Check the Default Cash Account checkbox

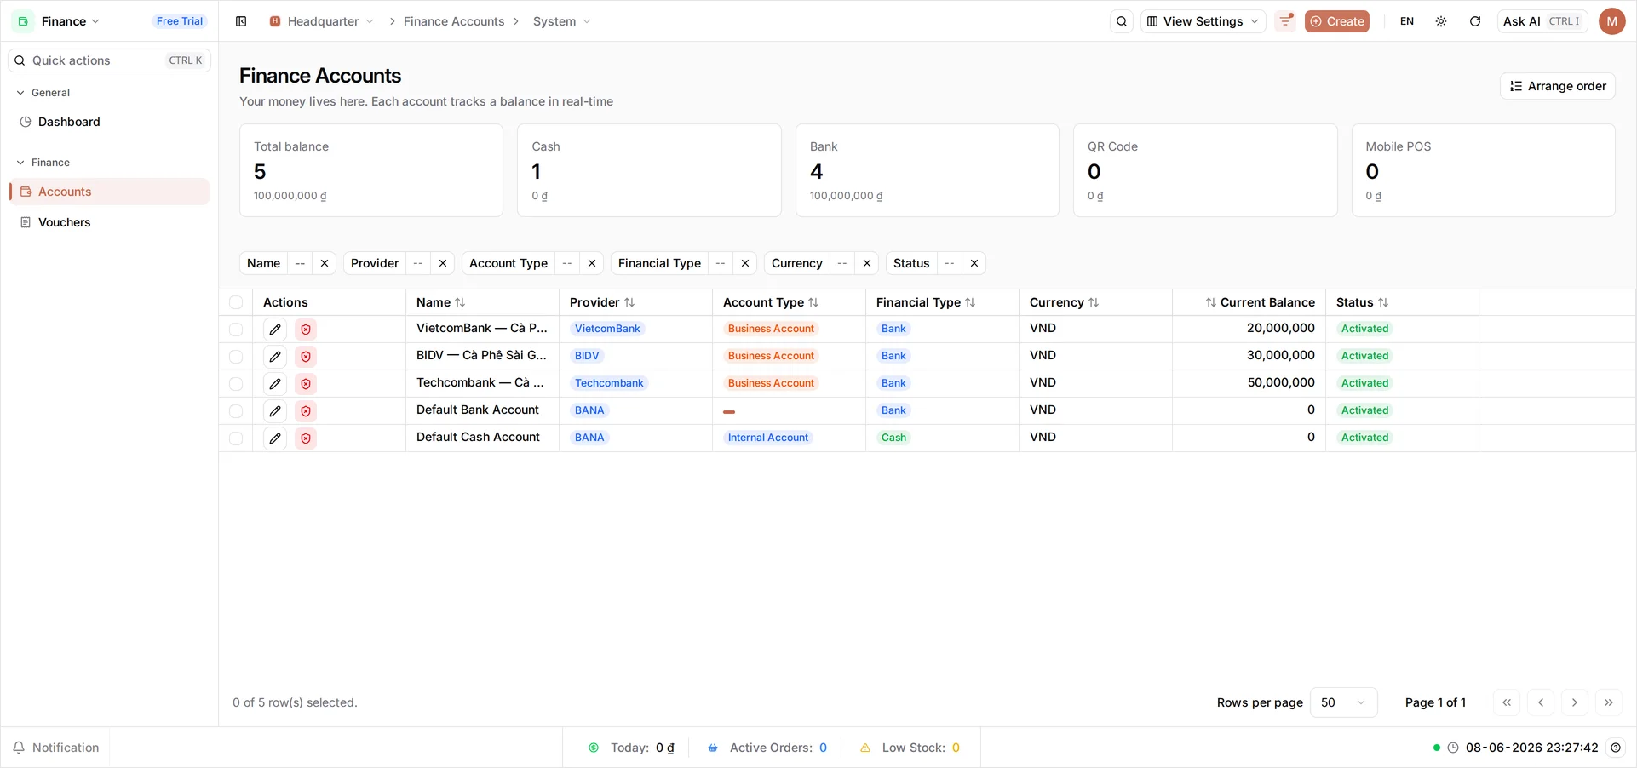[236, 438]
